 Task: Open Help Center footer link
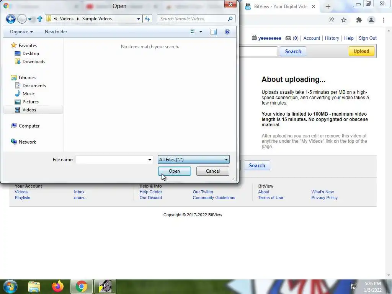pos(151,192)
